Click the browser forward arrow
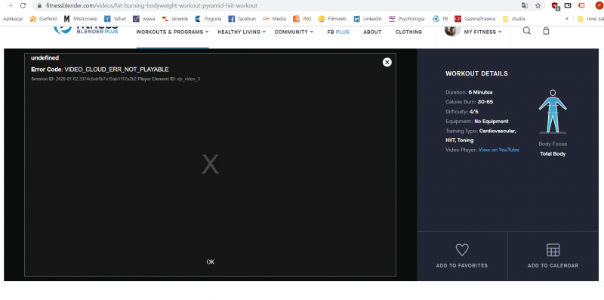 click(10, 6)
